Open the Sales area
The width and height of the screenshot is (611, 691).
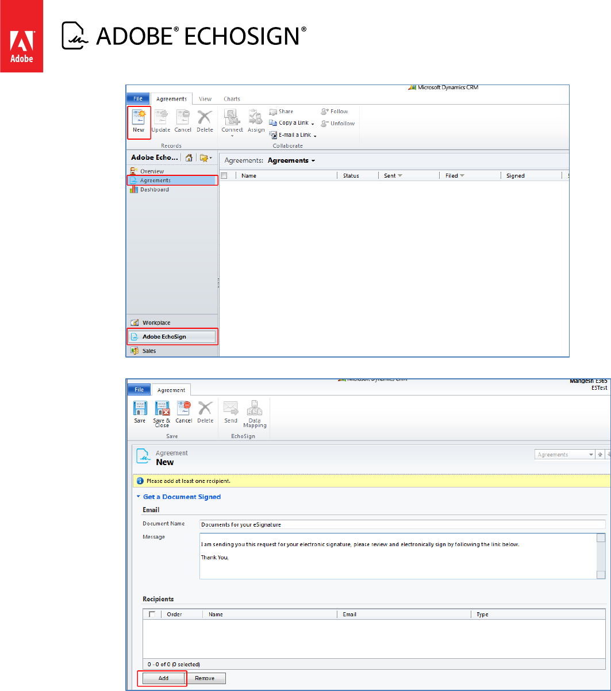172,351
